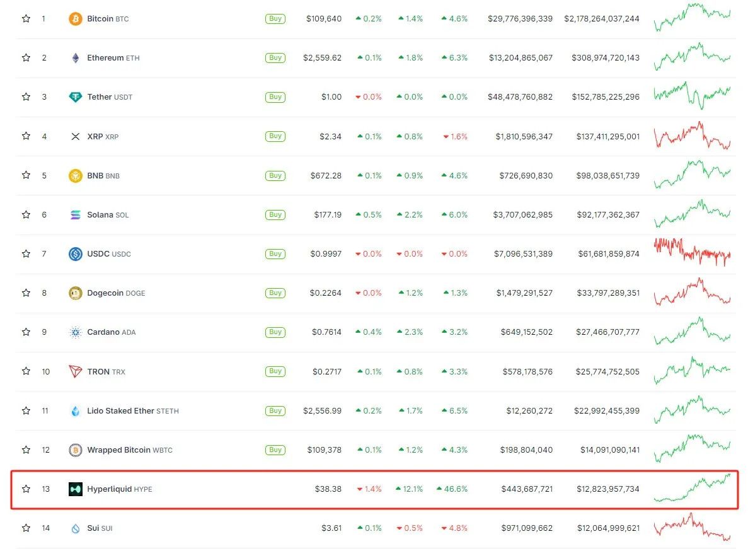Click Bitcoin's price $109,640
Screen dimensions: 748x551
click(324, 19)
